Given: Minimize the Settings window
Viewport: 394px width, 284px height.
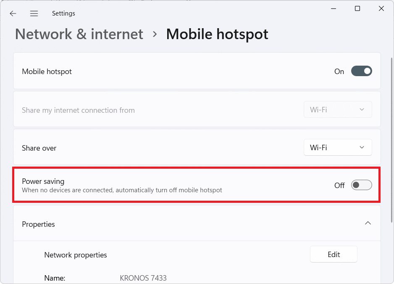Looking at the screenshot, I should [x=333, y=8].
